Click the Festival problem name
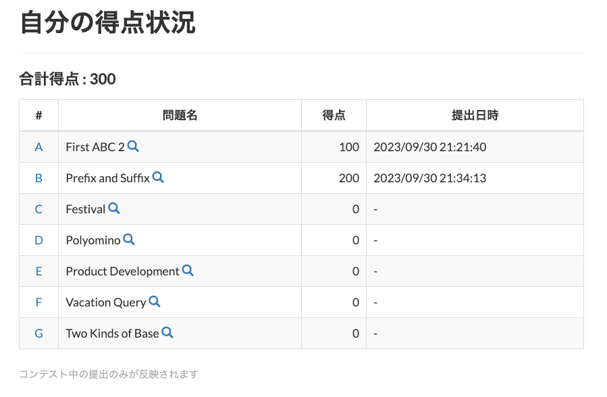The width and height of the screenshot is (607, 397). point(84,209)
